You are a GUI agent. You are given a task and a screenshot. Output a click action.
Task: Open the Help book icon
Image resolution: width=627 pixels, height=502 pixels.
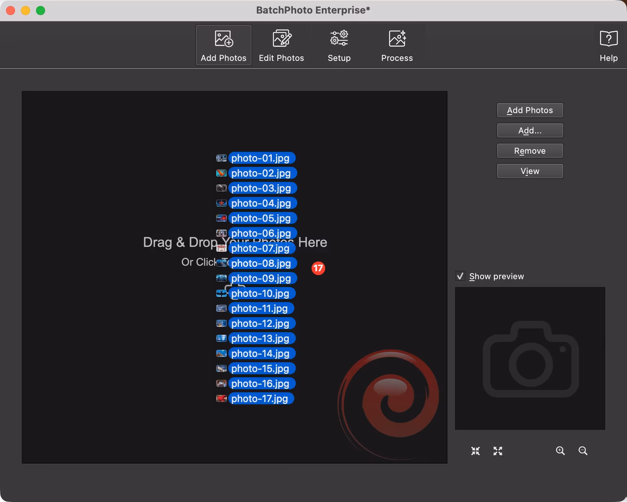(609, 45)
